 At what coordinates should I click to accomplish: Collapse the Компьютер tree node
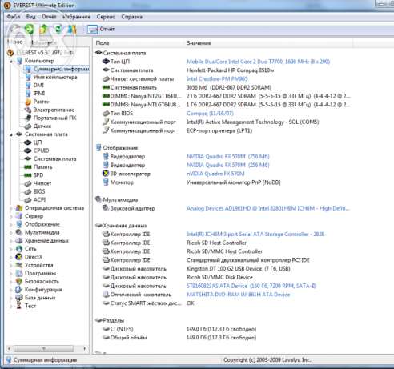(11, 62)
